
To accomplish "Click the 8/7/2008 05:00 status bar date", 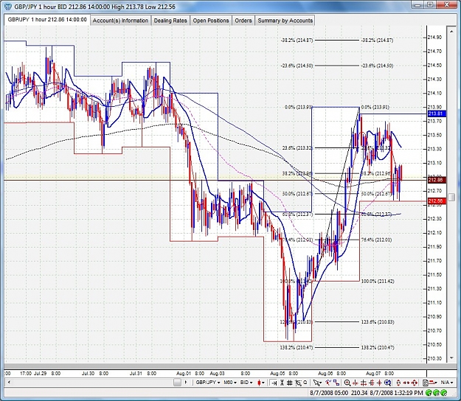I will [329, 392].
